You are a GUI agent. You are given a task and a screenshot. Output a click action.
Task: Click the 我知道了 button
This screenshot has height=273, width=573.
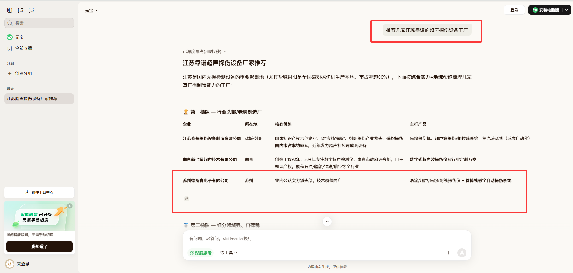click(x=39, y=247)
